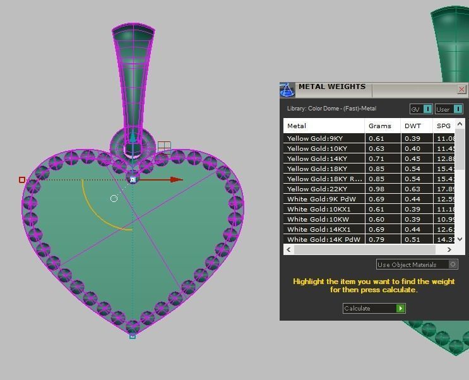Select the White Gold:10KW row
Image resolution: width=469 pixels, height=380 pixels.
pyautogui.click(x=369, y=219)
